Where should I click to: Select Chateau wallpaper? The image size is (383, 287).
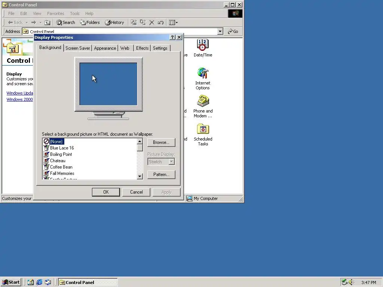click(x=58, y=161)
